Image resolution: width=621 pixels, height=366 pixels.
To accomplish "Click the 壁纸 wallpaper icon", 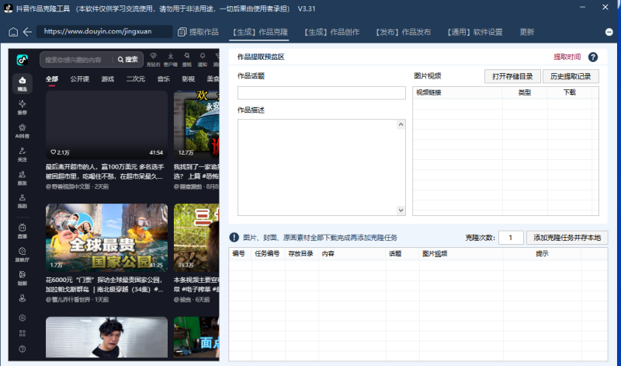I will [x=186, y=59].
